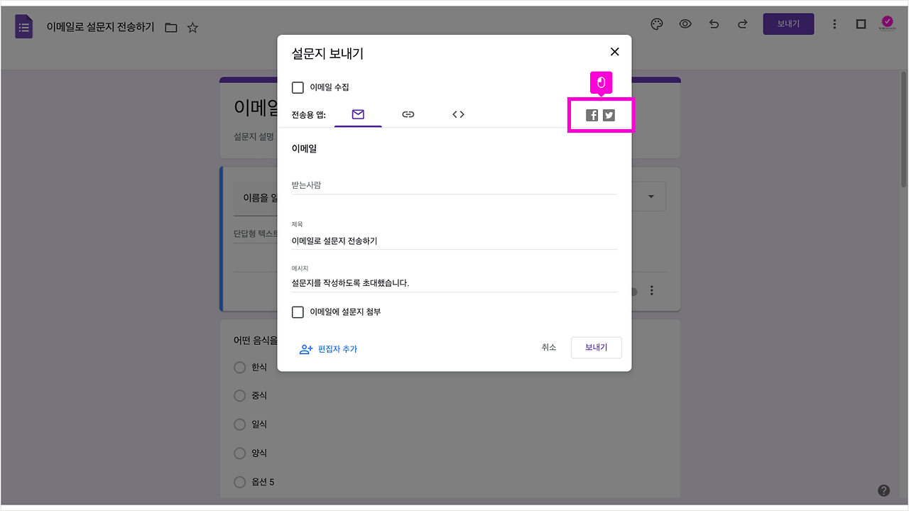Open the move-to-folder icon beside the title
This screenshot has height=511, width=909.
pyautogui.click(x=170, y=27)
